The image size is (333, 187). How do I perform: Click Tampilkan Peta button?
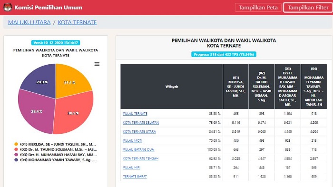(x=258, y=8)
